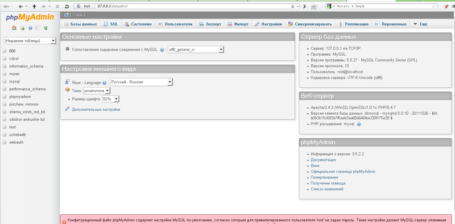Select the information_schema database
Viewport: 455px width, 224px height.
coord(26,66)
